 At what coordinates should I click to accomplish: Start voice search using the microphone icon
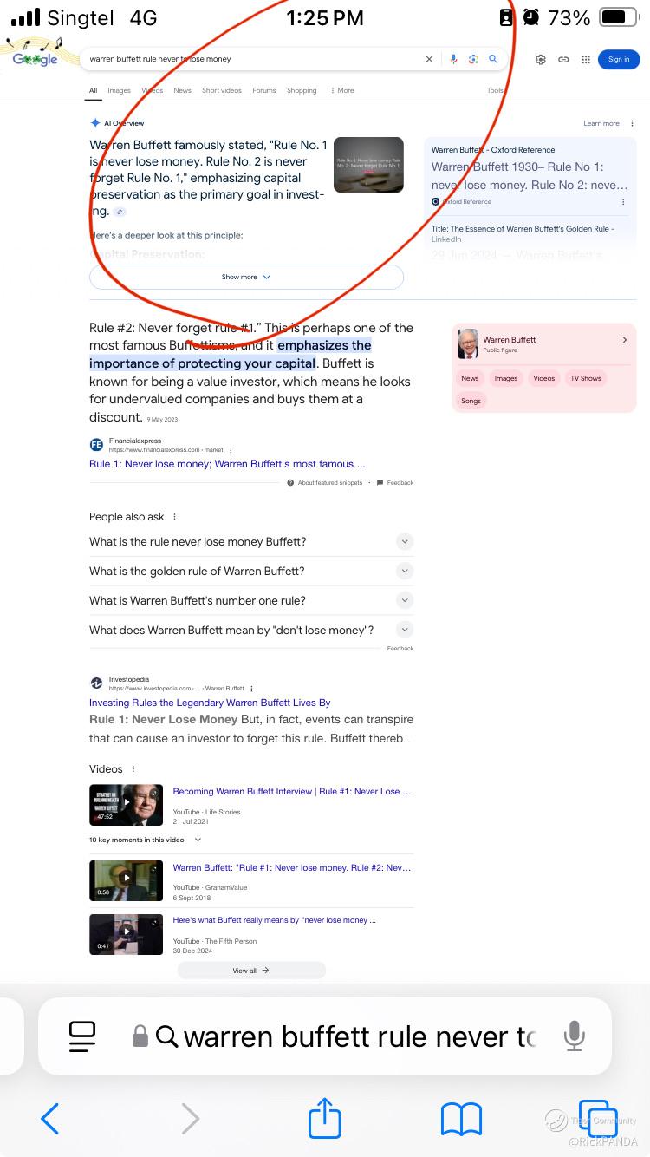point(453,59)
